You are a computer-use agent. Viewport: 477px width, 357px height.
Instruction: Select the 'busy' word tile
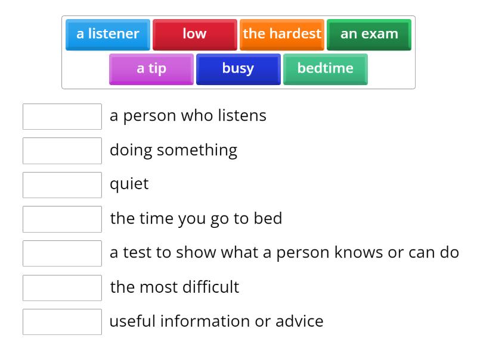pos(238,68)
